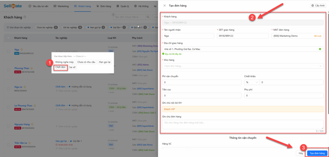329x157 pixels.
Task: Open the MKT đơn hàng selector
Action: pyautogui.click(x=297, y=36)
